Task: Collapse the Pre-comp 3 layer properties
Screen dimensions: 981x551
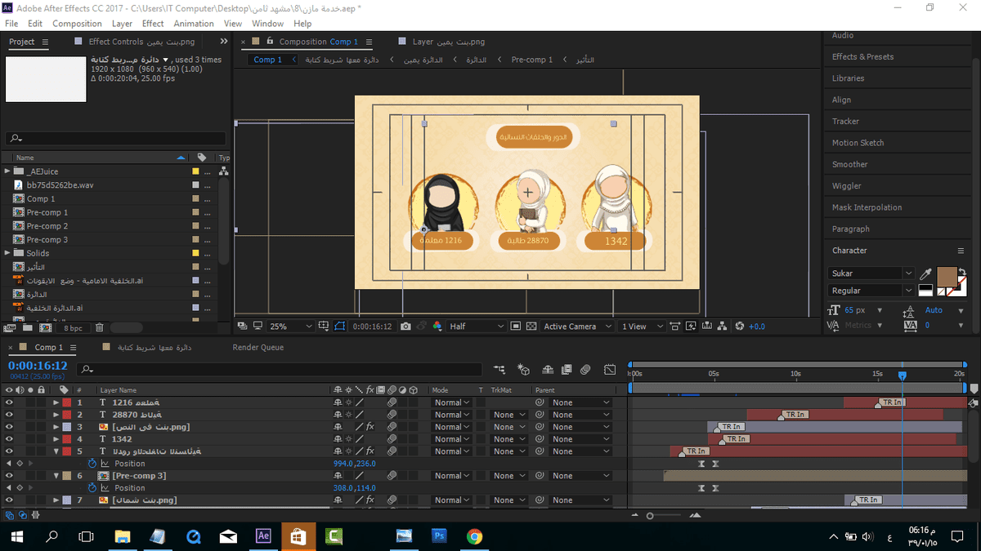Action: click(x=56, y=476)
